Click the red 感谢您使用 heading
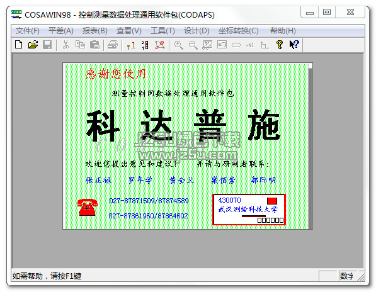The image size is (376, 292). click(116, 74)
